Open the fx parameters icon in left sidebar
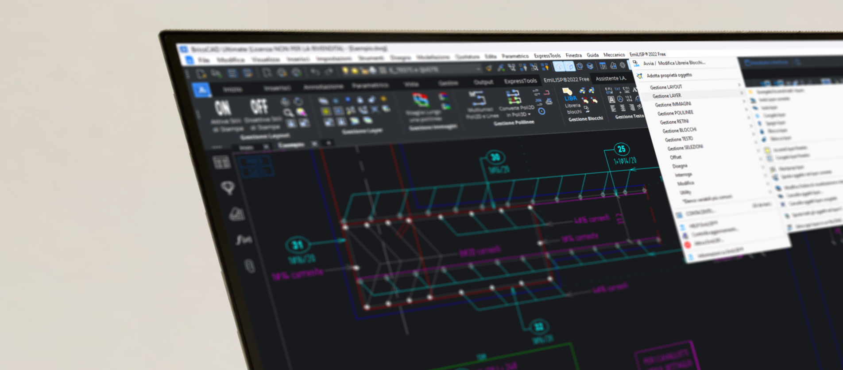Image resolution: width=843 pixels, height=370 pixels. click(x=244, y=240)
